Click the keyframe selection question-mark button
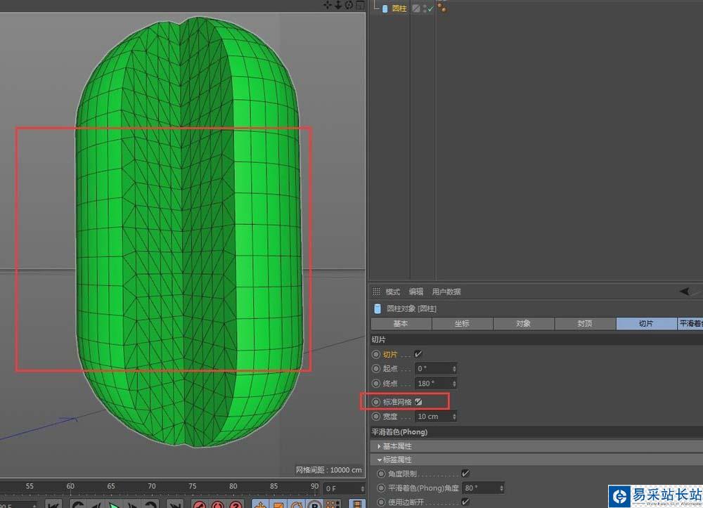This screenshot has width=703, height=508. [236, 504]
